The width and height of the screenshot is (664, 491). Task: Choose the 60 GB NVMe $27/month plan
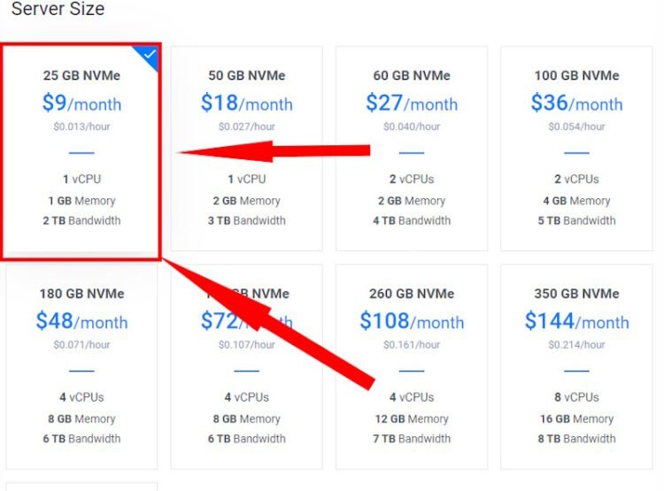tap(412, 148)
